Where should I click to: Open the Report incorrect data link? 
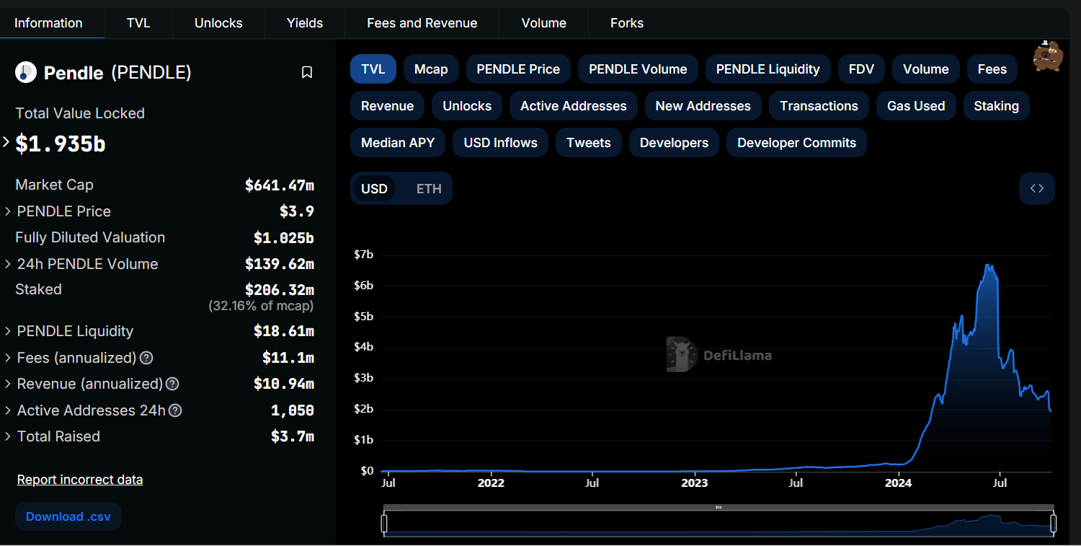pyautogui.click(x=80, y=480)
